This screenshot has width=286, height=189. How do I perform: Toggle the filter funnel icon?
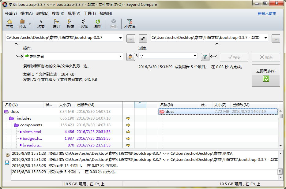pyautogui.click(x=205, y=57)
